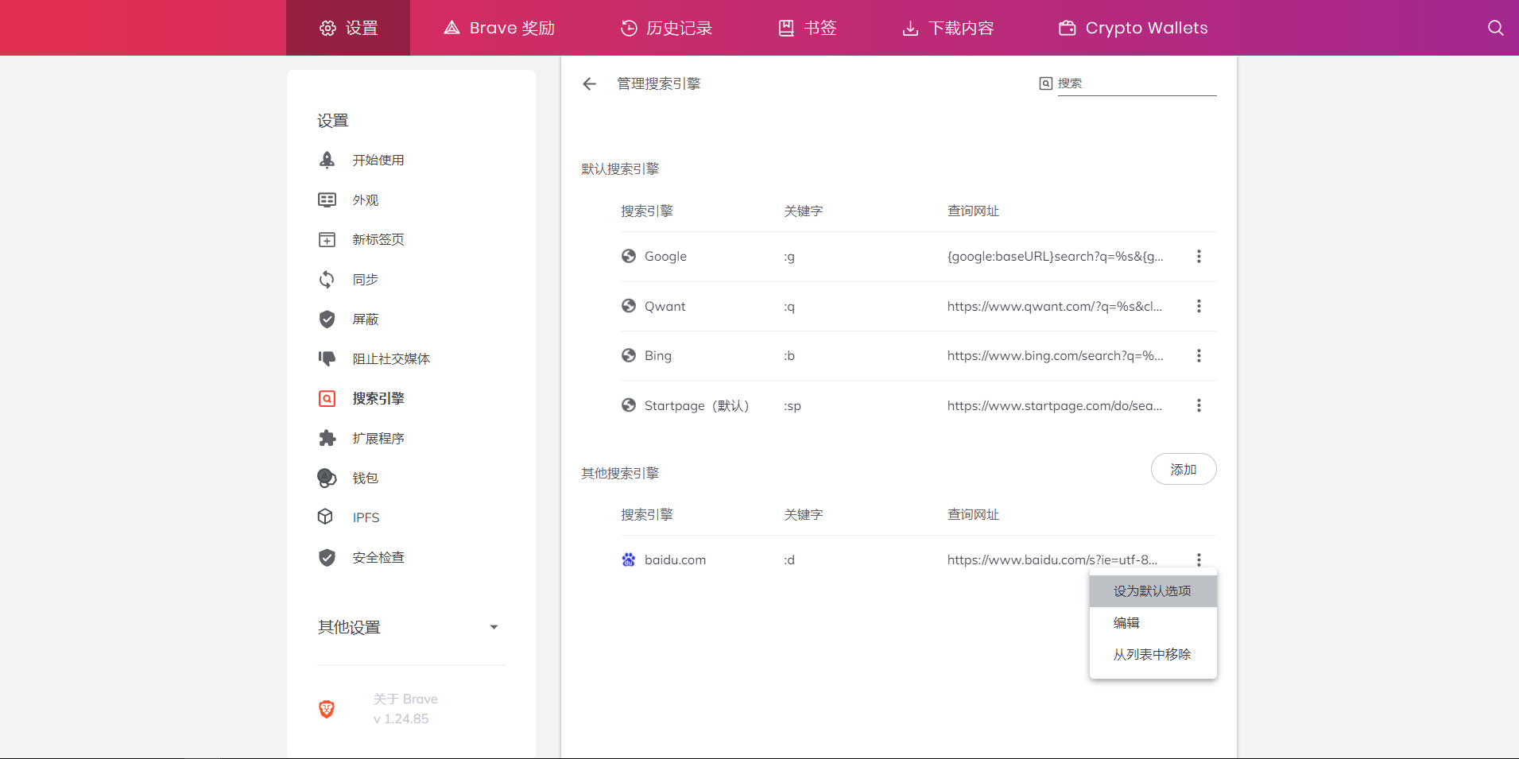This screenshot has width=1519, height=759.
Task: Open more actions for Qwant row
Action: click(x=1199, y=306)
